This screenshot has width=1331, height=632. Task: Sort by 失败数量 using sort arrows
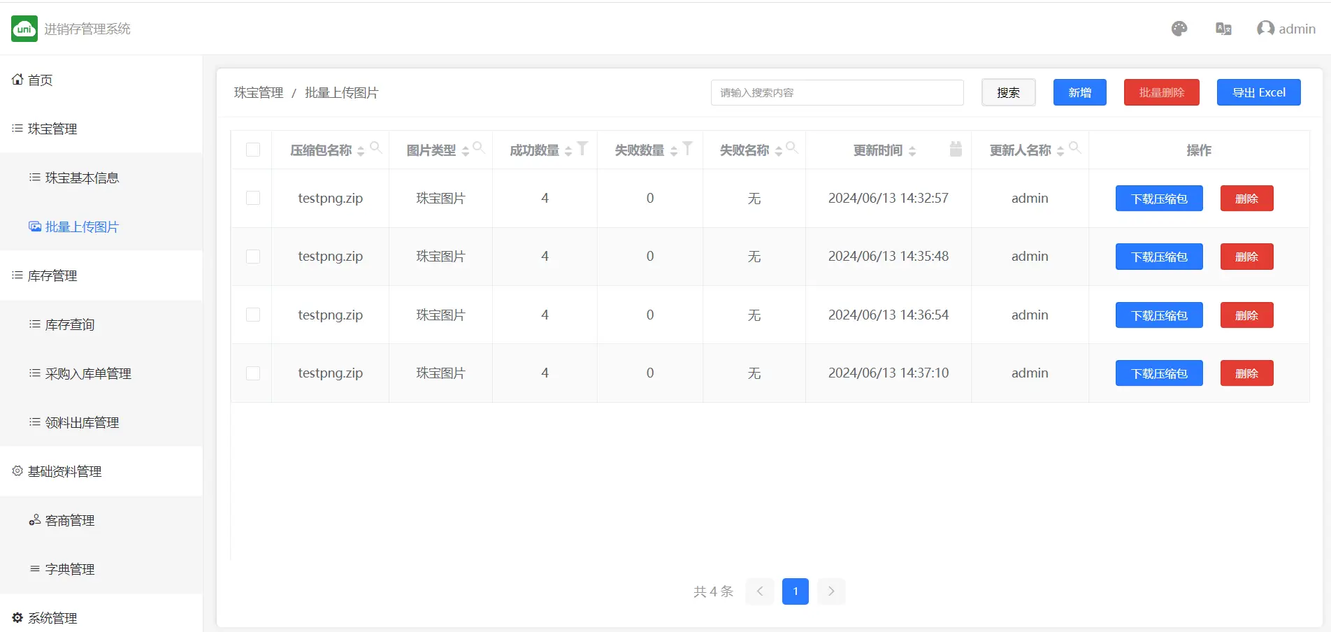tap(674, 151)
